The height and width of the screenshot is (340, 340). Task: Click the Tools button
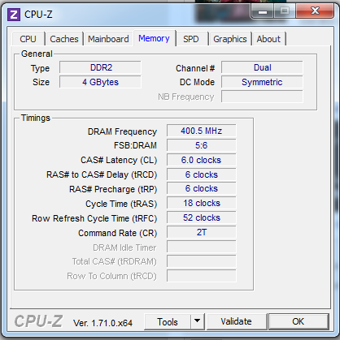pos(168,322)
